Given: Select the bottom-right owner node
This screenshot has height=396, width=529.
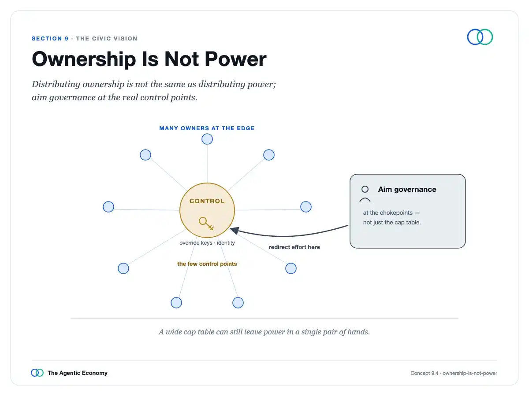Looking at the screenshot, I should pyautogui.click(x=238, y=303).
